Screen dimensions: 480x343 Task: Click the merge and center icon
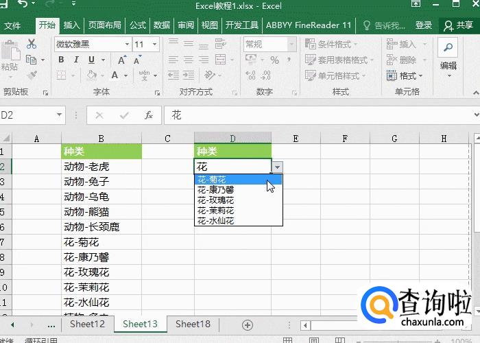[x=220, y=60]
